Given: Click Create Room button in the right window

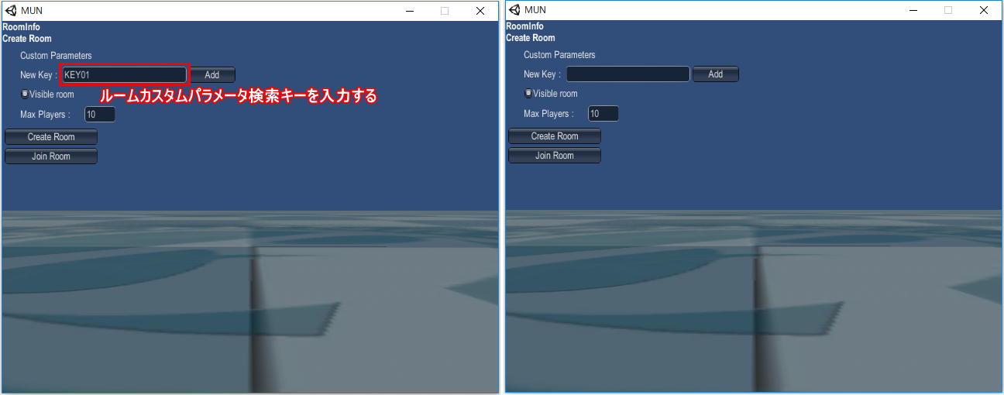Looking at the screenshot, I should click(x=555, y=136).
